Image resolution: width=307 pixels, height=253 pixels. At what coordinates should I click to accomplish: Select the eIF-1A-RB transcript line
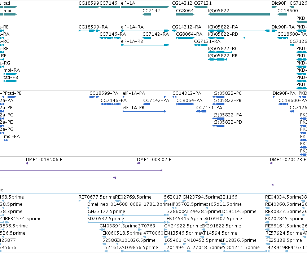(x=145, y=45)
